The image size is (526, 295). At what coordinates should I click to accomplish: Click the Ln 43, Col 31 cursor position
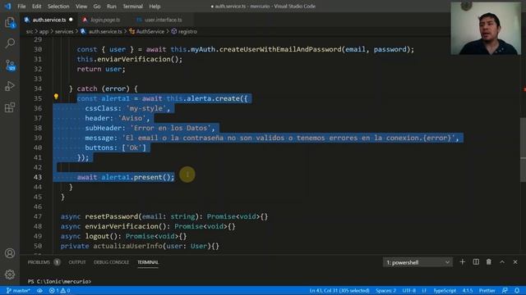tap(339, 290)
